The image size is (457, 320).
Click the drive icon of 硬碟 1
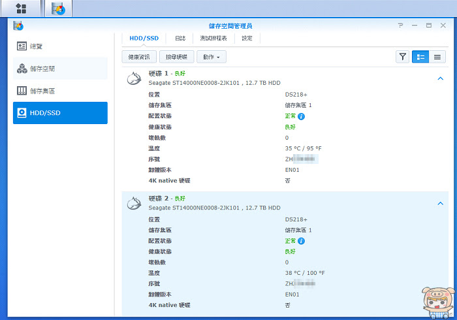click(x=134, y=78)
